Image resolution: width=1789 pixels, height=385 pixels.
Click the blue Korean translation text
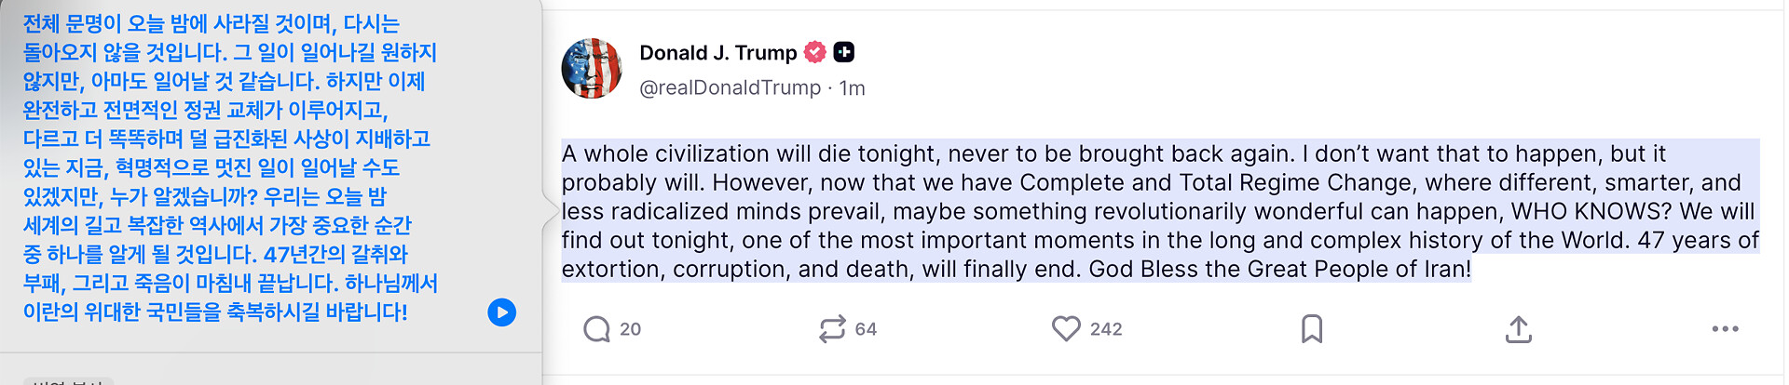[229, 167]
